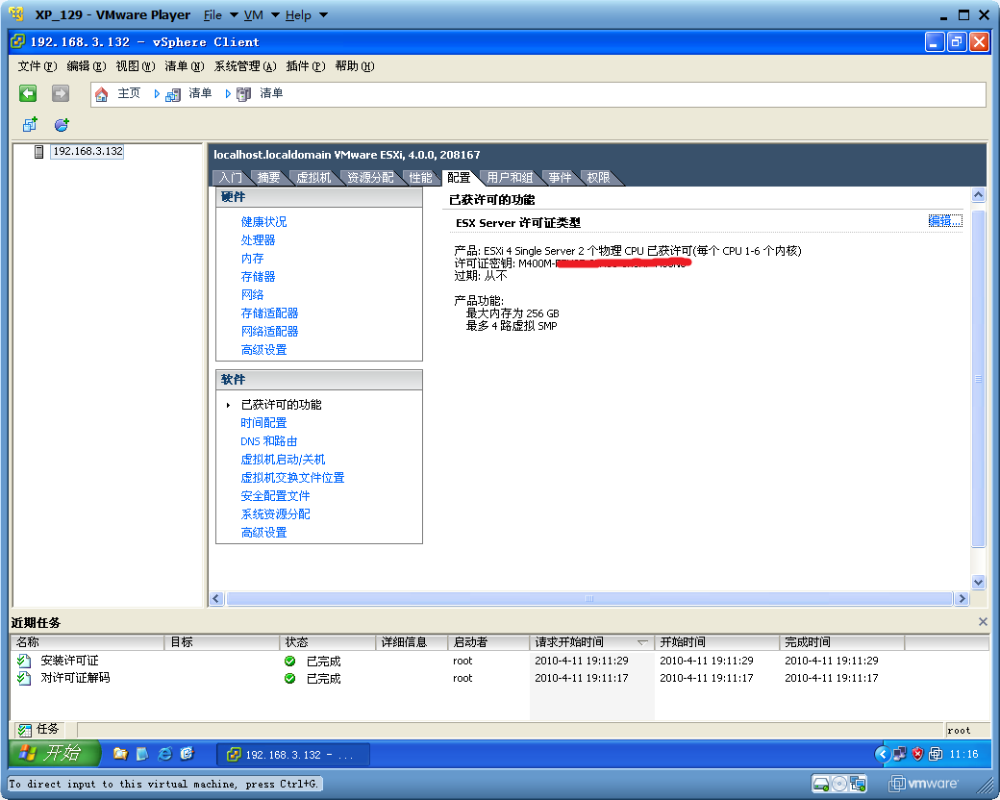Sort tasks by the 状态 column header
Viewport: 1000px width, 800px height.
327,642
